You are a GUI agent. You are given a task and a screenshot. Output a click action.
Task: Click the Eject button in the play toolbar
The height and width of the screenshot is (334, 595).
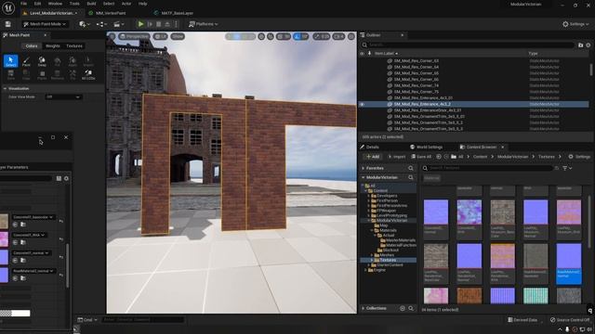tap(167, 24)
